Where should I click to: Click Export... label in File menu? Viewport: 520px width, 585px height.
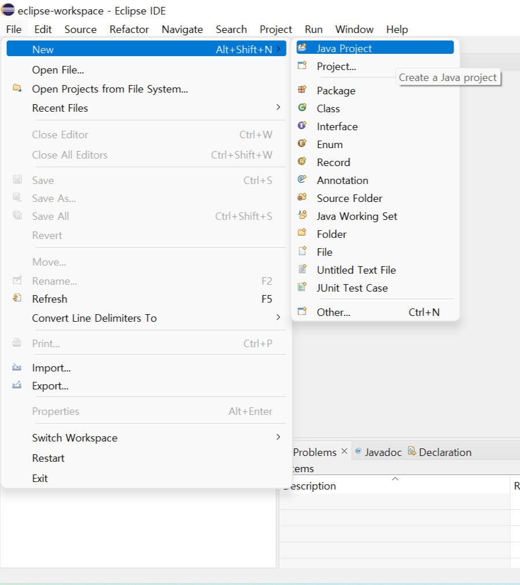coord(50,386)
